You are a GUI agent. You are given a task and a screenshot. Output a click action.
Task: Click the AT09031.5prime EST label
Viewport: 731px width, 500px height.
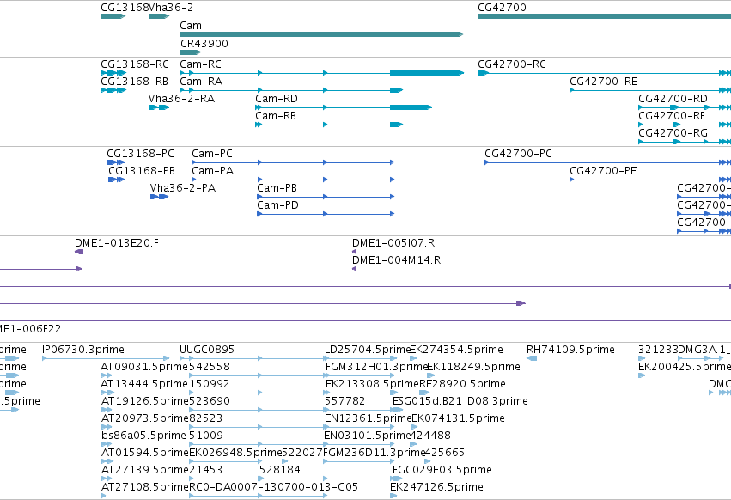click(144, 367)
